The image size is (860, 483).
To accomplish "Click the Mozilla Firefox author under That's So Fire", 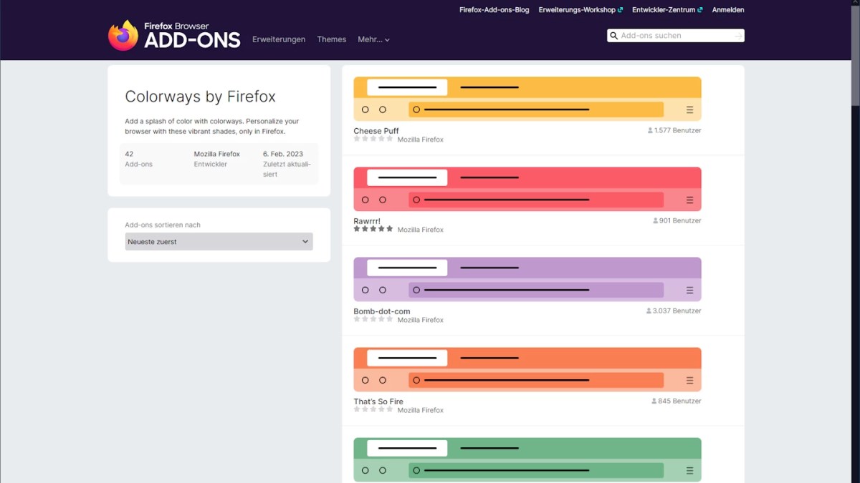I will (x=421, y=410).
